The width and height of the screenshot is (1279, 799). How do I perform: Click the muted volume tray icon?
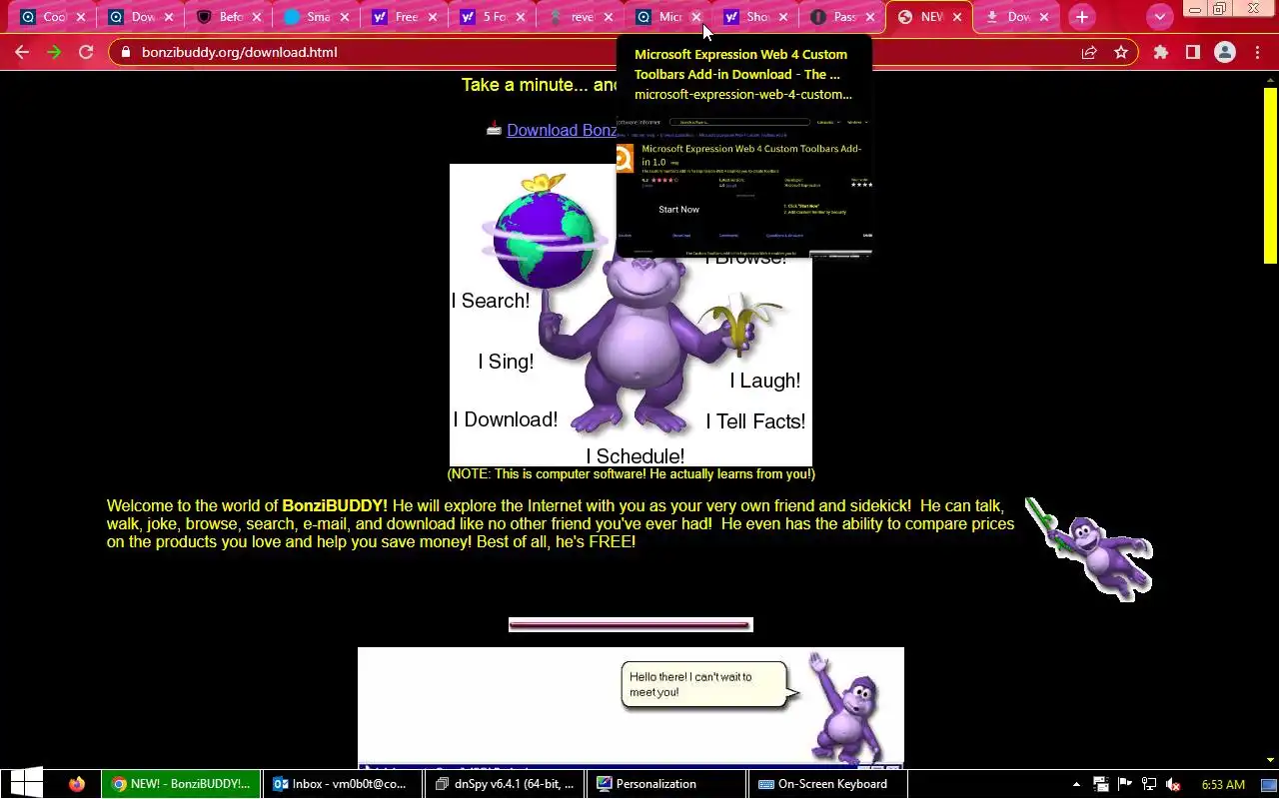click(1173, 784)
